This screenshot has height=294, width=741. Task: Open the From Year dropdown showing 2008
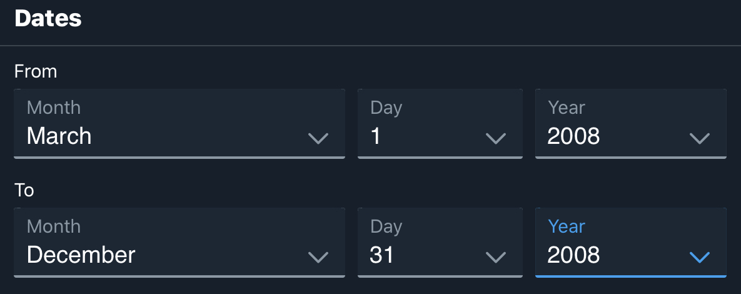pyautogui.click(x=630, y=124)
